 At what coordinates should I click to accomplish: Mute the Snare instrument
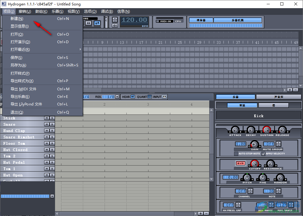[x=47, y=124]
